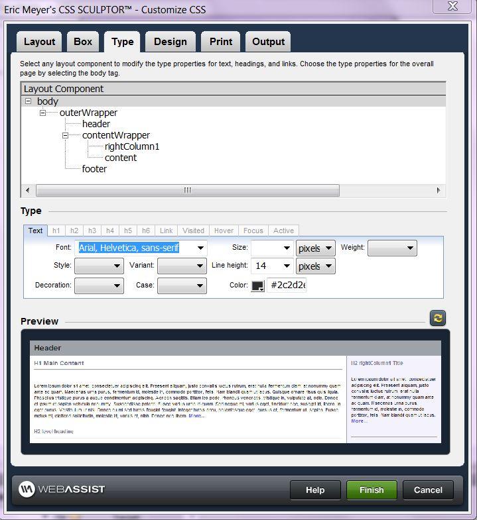Click the H2 rightColumn1 Title preview heading
Viewport: 477px width, 520px height.
coord(377,363)
